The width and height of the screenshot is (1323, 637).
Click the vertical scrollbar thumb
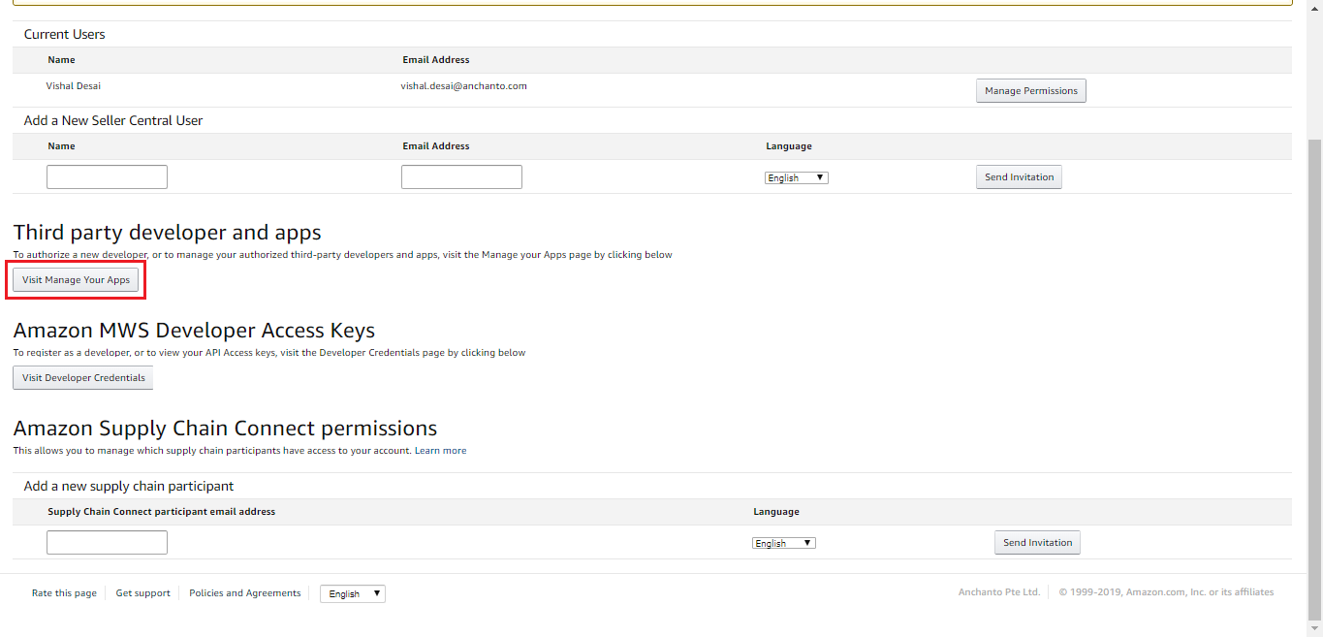(x=1314, y=378)
